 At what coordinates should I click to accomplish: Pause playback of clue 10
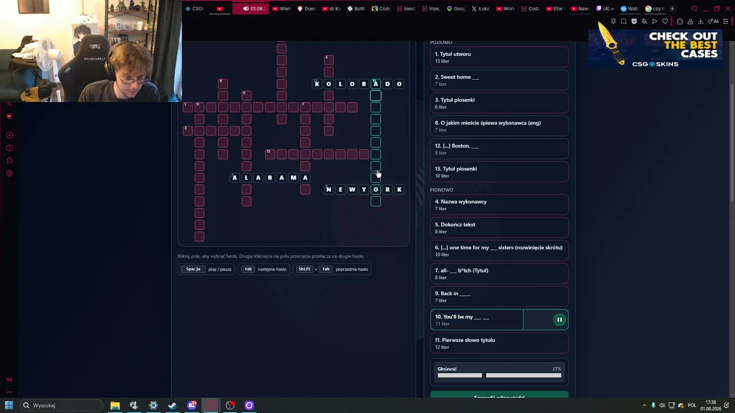point(559,320)
